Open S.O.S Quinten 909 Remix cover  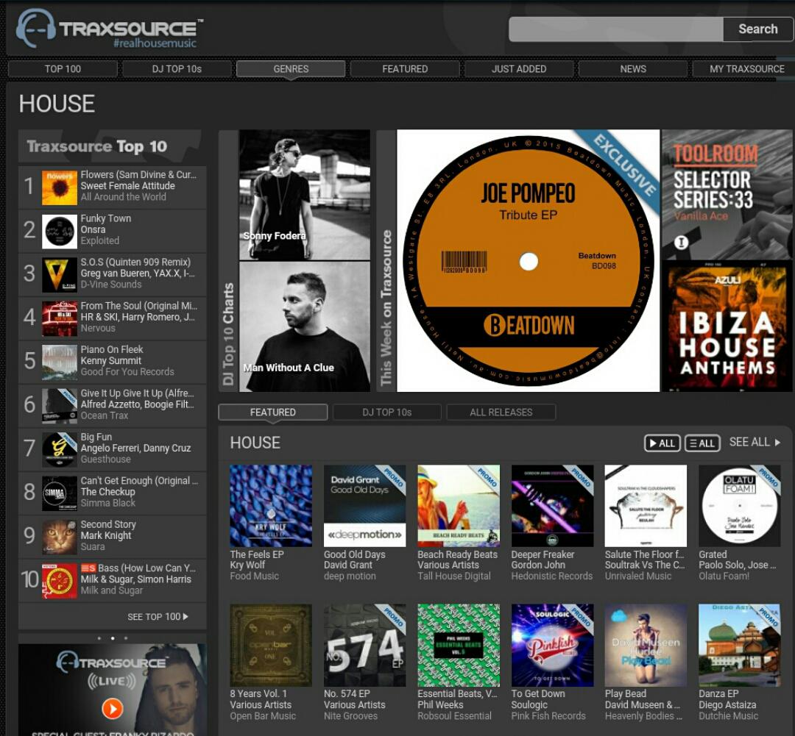[x=60, y=275]
